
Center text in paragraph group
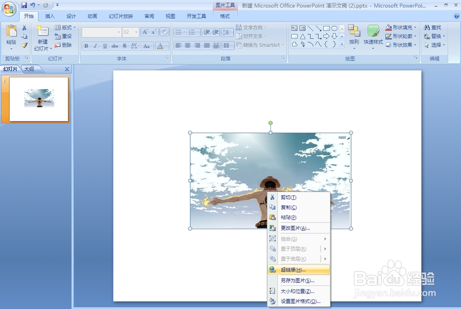click(188, 45)
